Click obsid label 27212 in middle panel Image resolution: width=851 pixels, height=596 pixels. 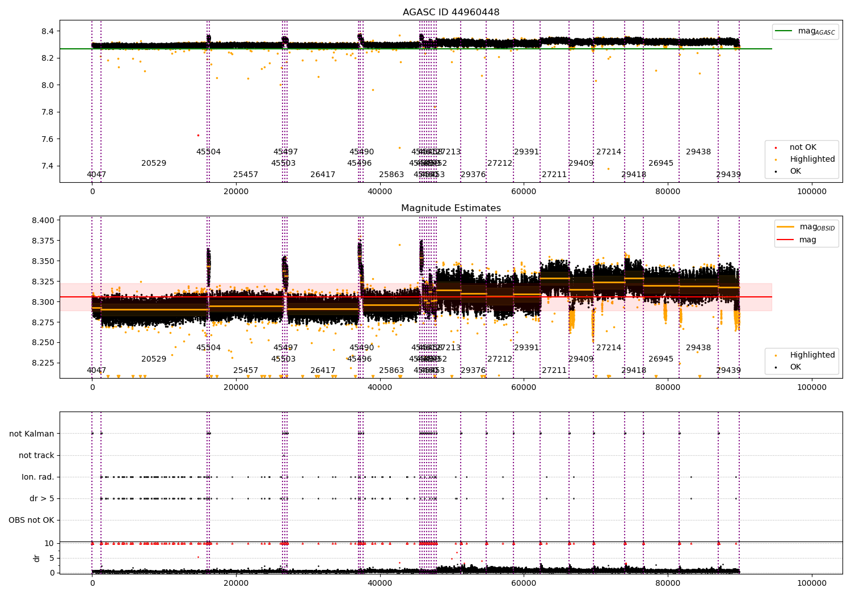coord(500,359)
